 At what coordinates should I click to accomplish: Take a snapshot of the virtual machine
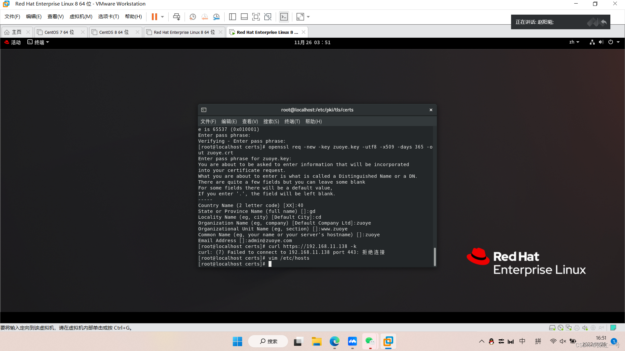tap(192, 17)
